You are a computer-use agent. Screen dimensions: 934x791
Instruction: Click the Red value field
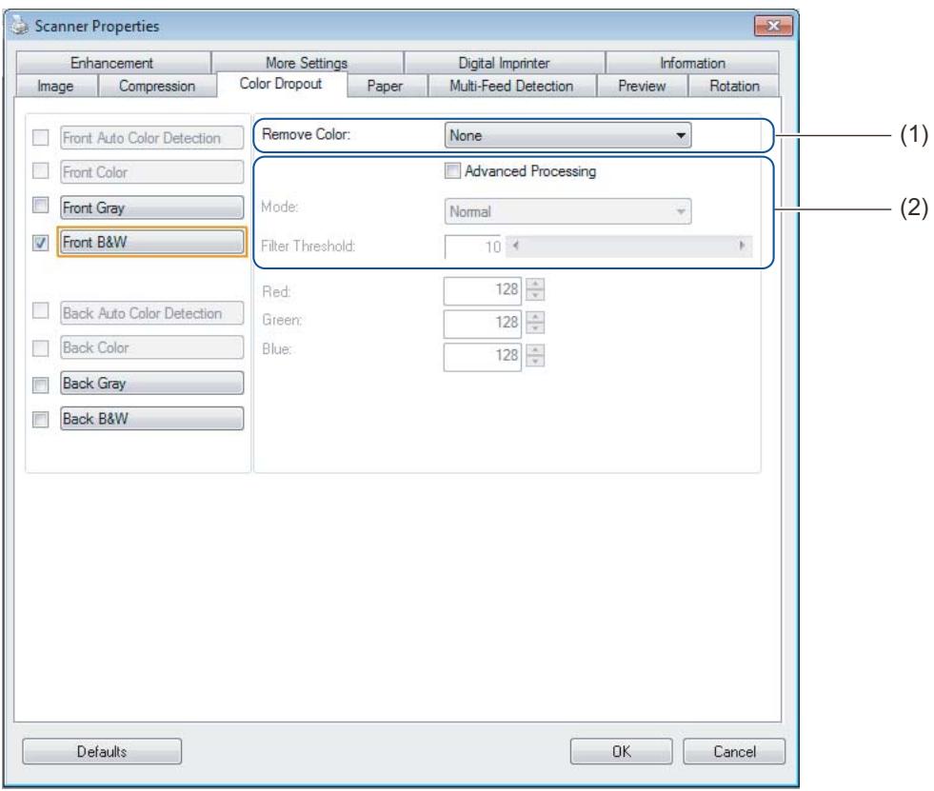click(x=483, y=290)
